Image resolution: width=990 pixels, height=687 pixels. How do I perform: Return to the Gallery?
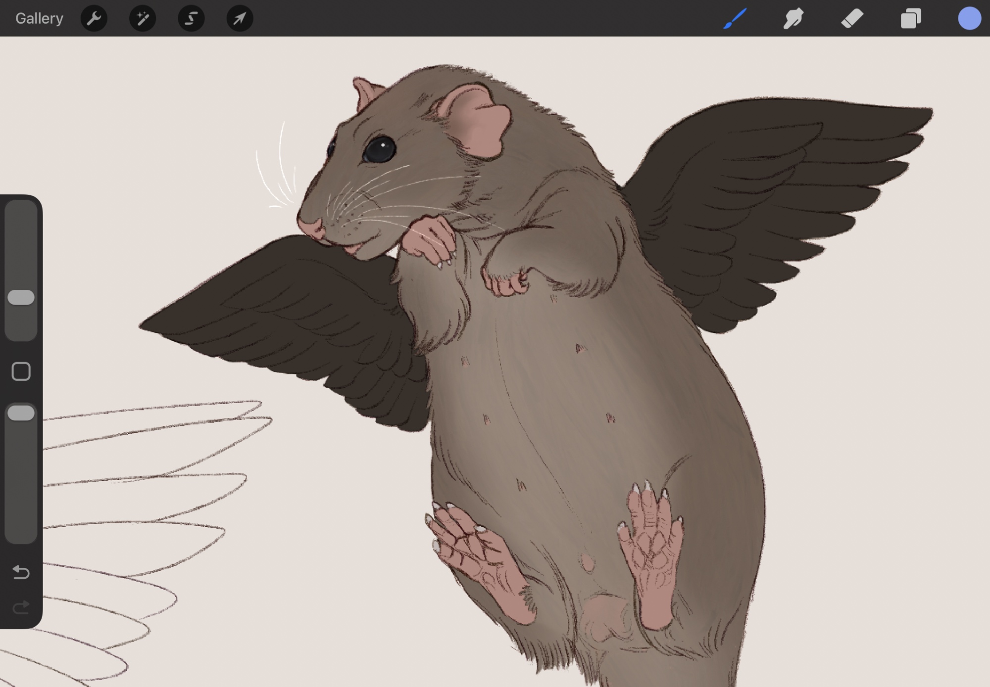point(39,18)
